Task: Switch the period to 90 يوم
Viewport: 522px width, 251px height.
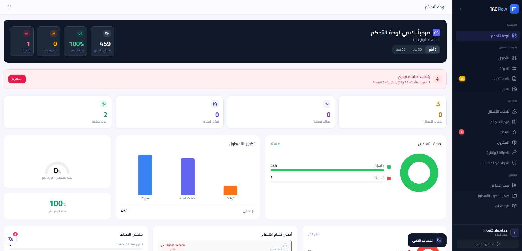Action: (401, 50)
